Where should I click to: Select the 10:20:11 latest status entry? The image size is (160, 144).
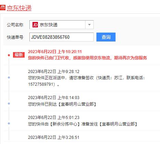tap(88, 55)
